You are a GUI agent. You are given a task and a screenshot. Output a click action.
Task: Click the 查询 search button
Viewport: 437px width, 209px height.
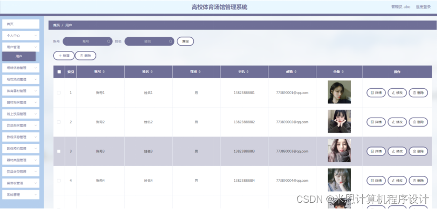coord(185,41)
